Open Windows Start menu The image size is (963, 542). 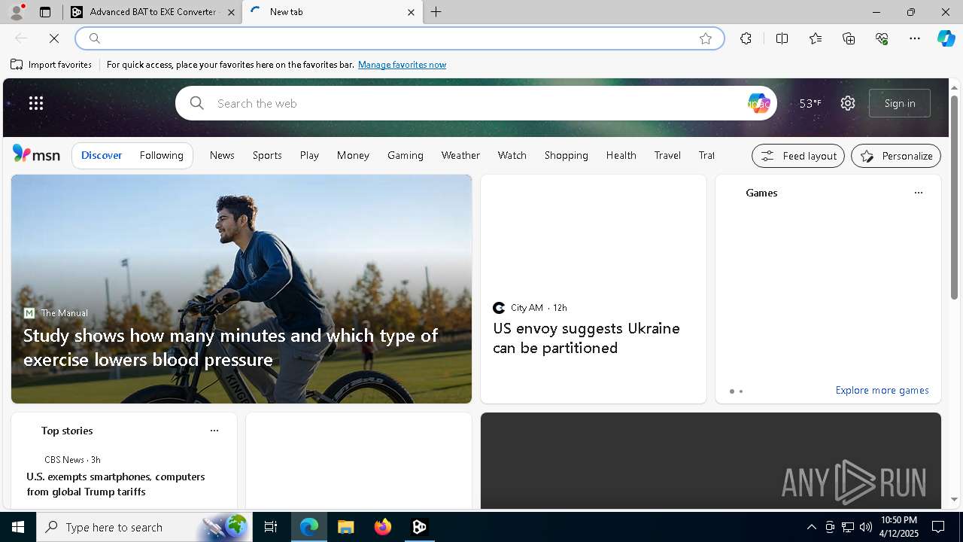coord(18,527)
